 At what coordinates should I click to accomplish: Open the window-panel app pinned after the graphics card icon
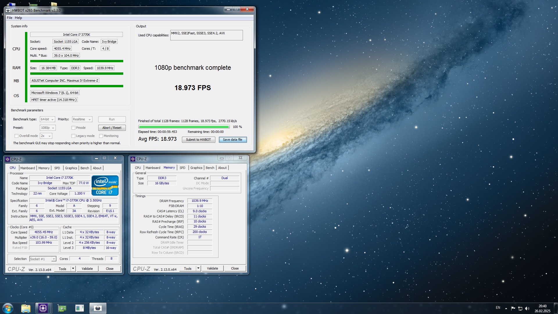coord(79,308)
